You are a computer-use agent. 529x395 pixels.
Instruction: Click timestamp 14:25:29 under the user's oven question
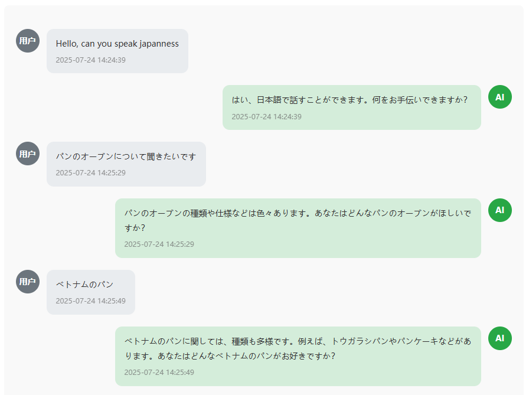pyautogui.click(x=90, y=173)
